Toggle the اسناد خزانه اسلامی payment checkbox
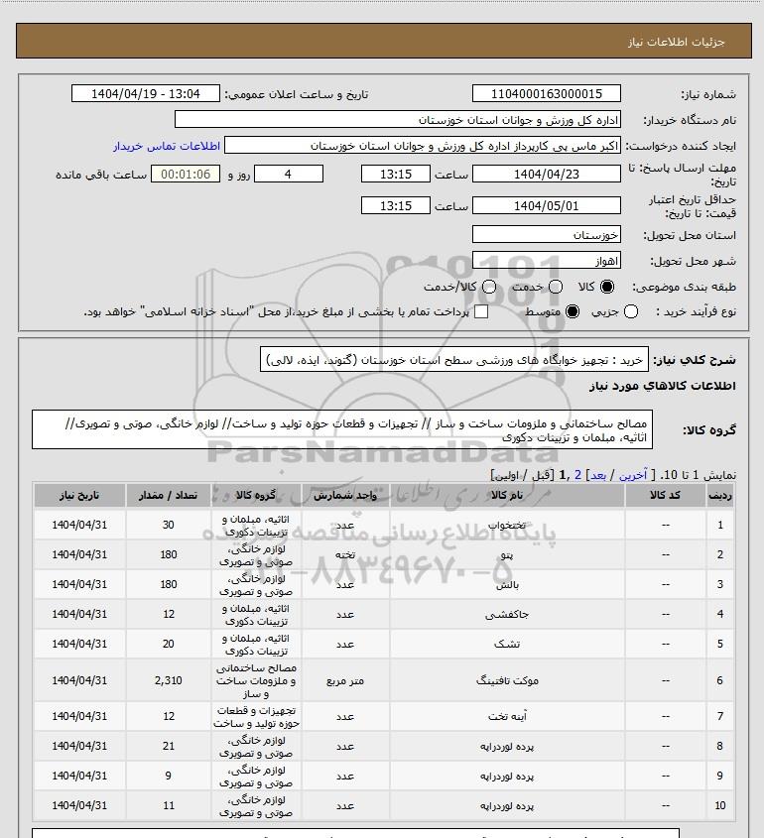Viewport: 764px width, 838px height. [x=481, y=311]
